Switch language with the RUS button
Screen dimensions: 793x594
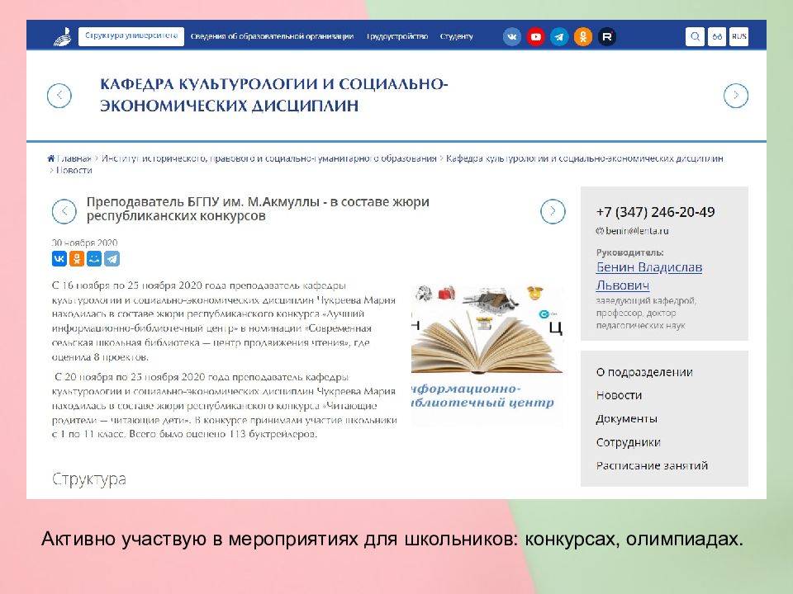[x=738, y=36]
